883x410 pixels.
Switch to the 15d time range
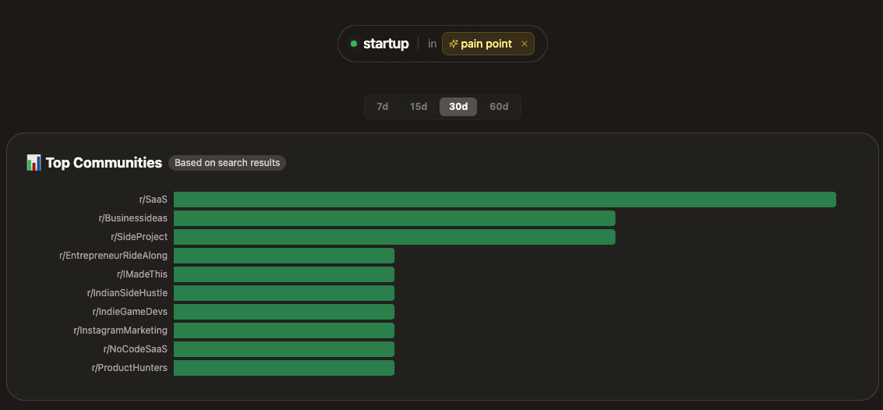pyautogui.click(x=419, y=107)
